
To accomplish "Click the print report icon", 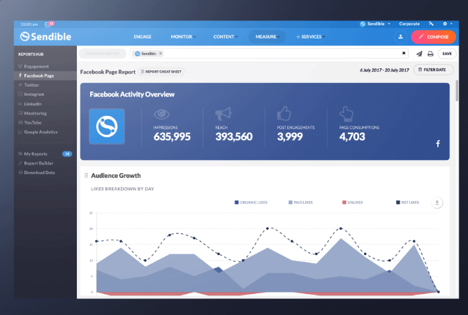I will [430, 53].
